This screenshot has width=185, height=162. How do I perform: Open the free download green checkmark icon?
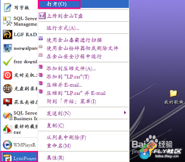(x=8, y=61)
